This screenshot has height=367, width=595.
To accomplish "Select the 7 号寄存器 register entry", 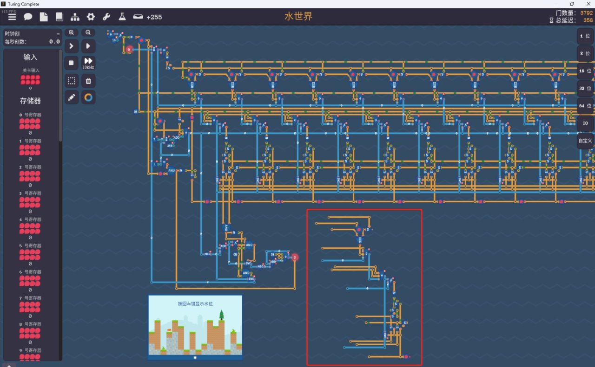I will tap(30, 307).
